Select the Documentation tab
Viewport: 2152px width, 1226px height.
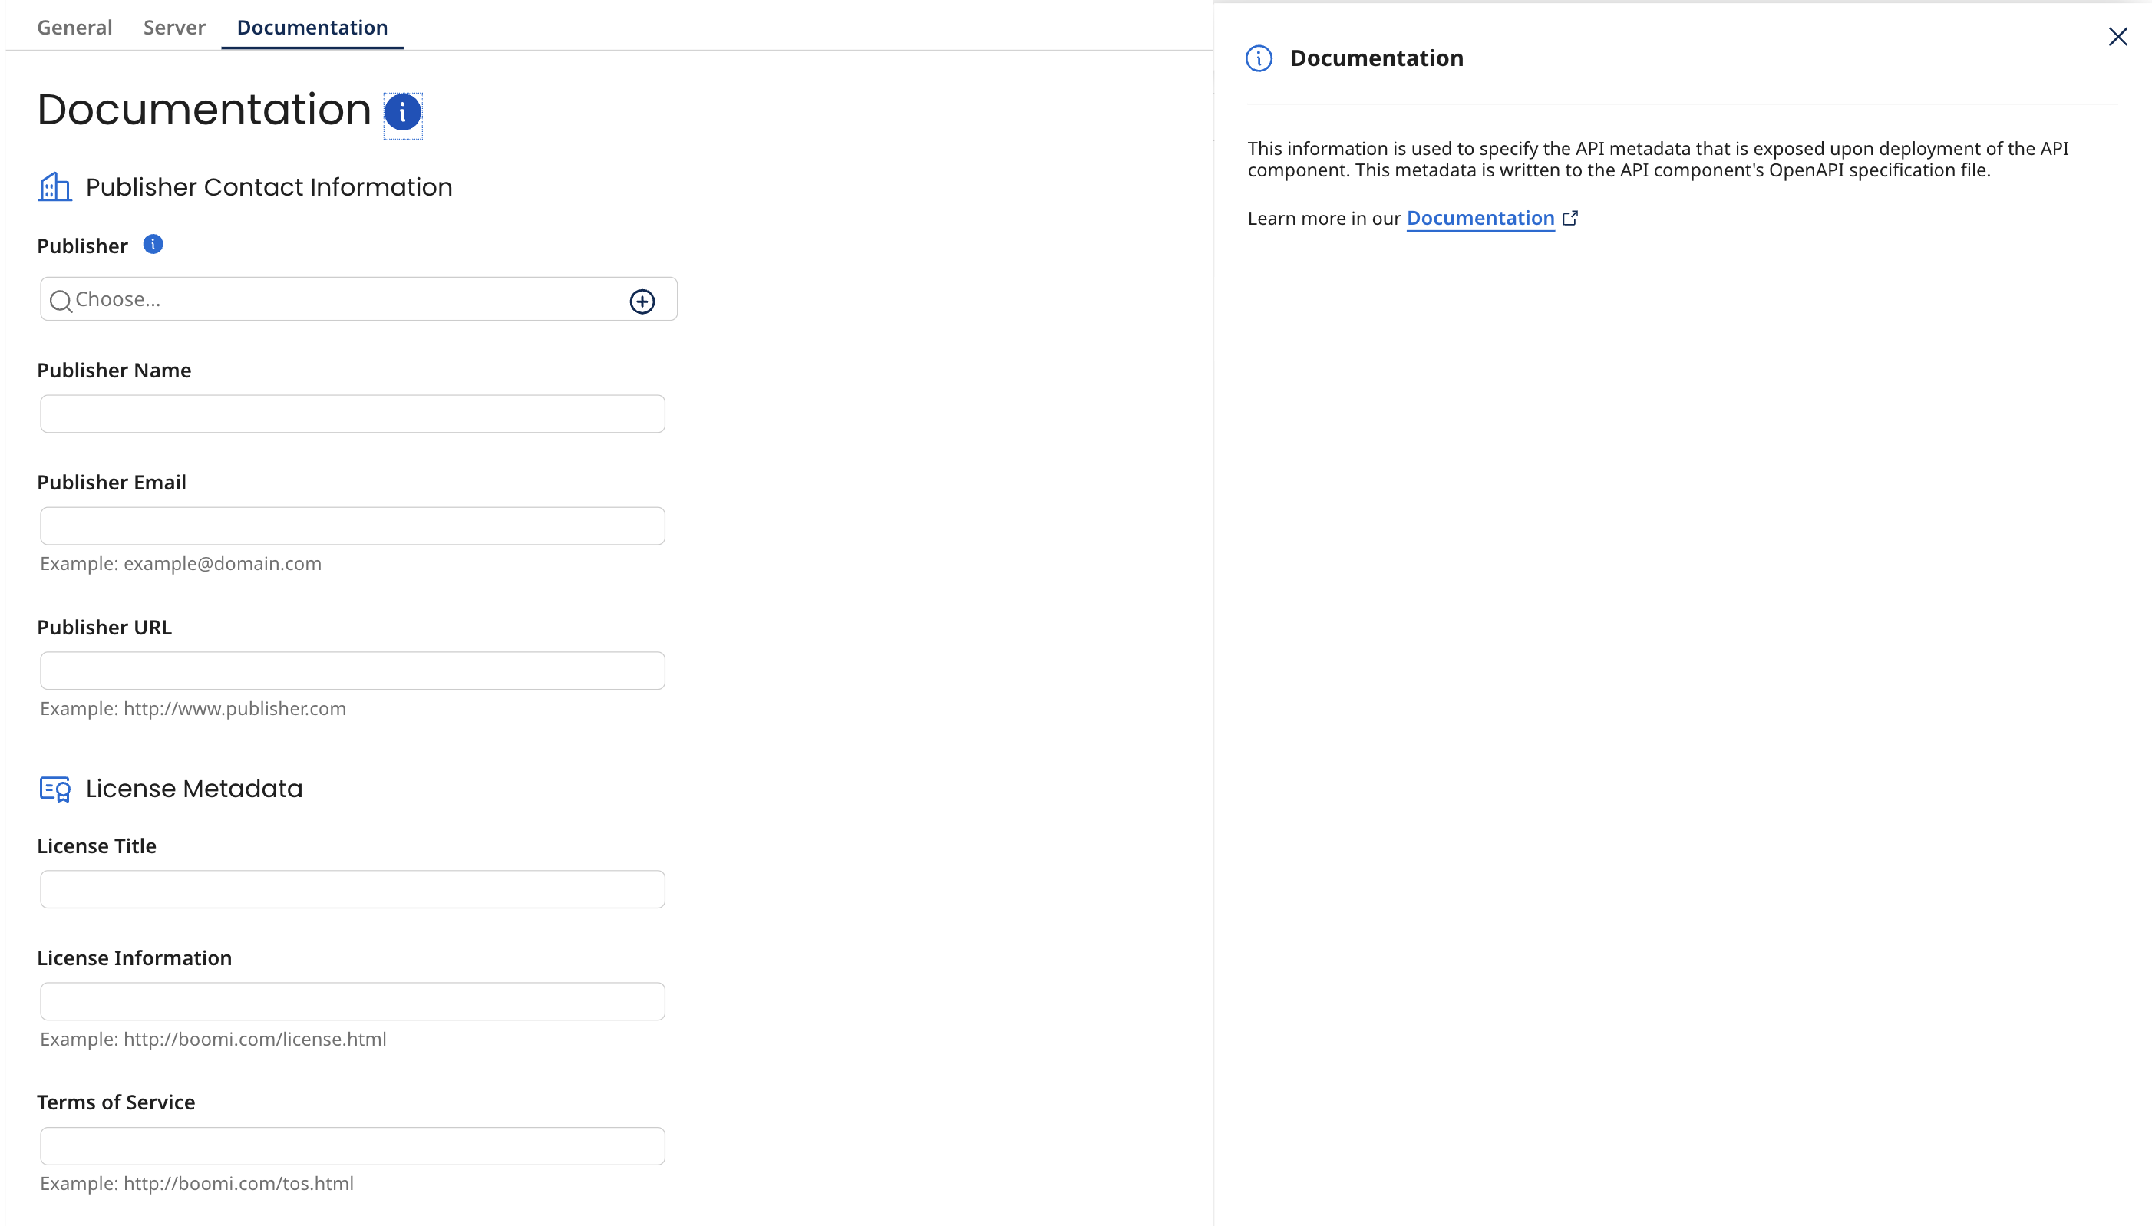[x=311, y=27]
